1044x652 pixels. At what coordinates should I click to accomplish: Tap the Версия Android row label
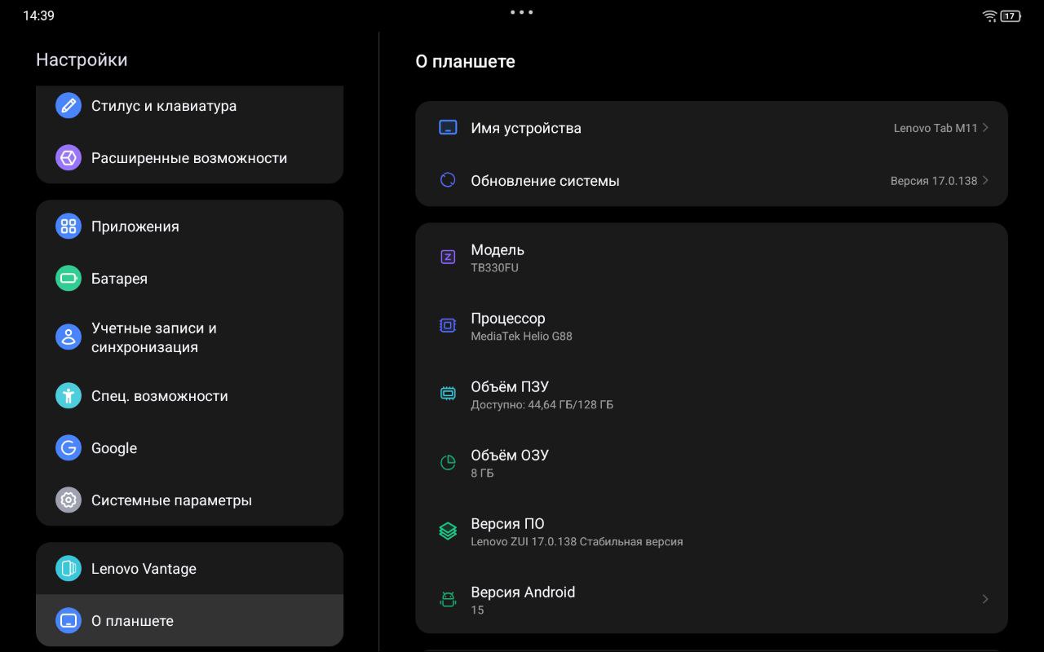click(x=523, y=592)
